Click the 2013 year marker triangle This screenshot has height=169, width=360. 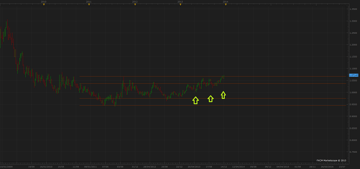pyautogui.click(x=180, y=5)
